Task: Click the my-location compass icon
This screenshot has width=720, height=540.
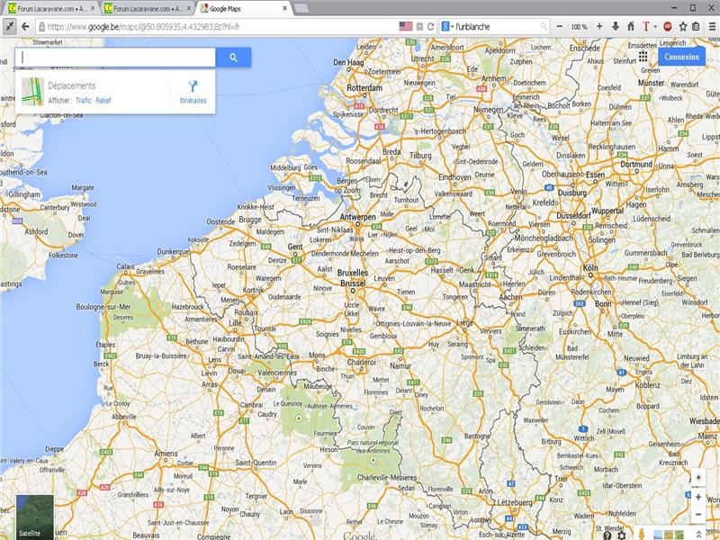Action: (x=698, y=477)
